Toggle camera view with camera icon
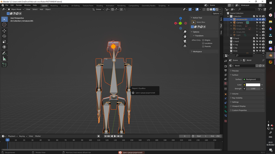The width and height of the screenshot is (275, 154). [185, 41]
